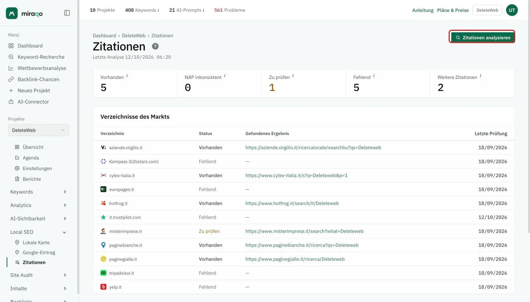Open Google-Eintrag under Local SEO
Screen dimensions: 530x302
tap(39, 252)
